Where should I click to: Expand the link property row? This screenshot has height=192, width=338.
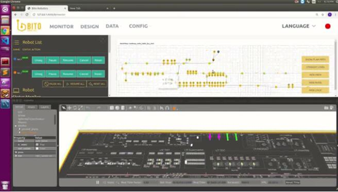click(x=16, y=155)
